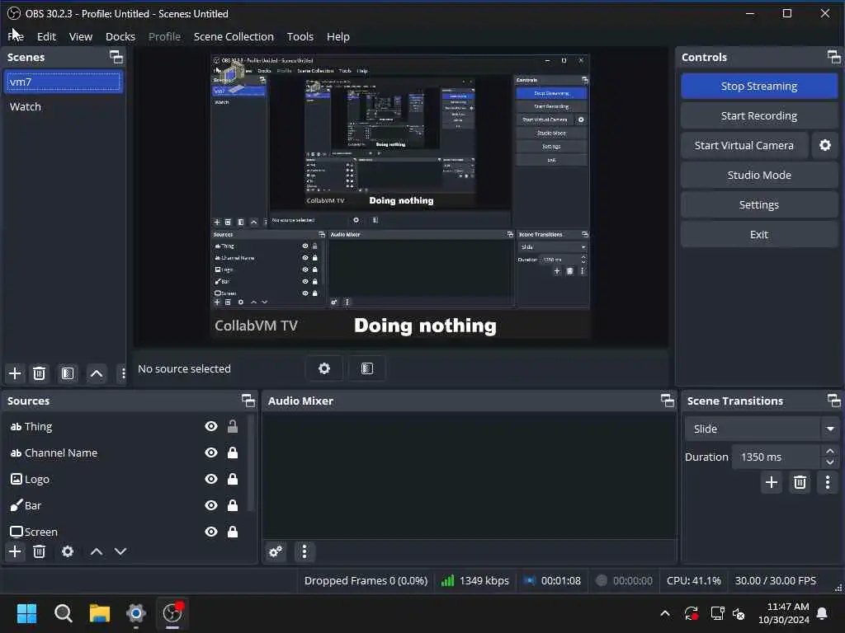Open the Help menu
The width and height of the screenshot is (845, 633).
[338, 36]
